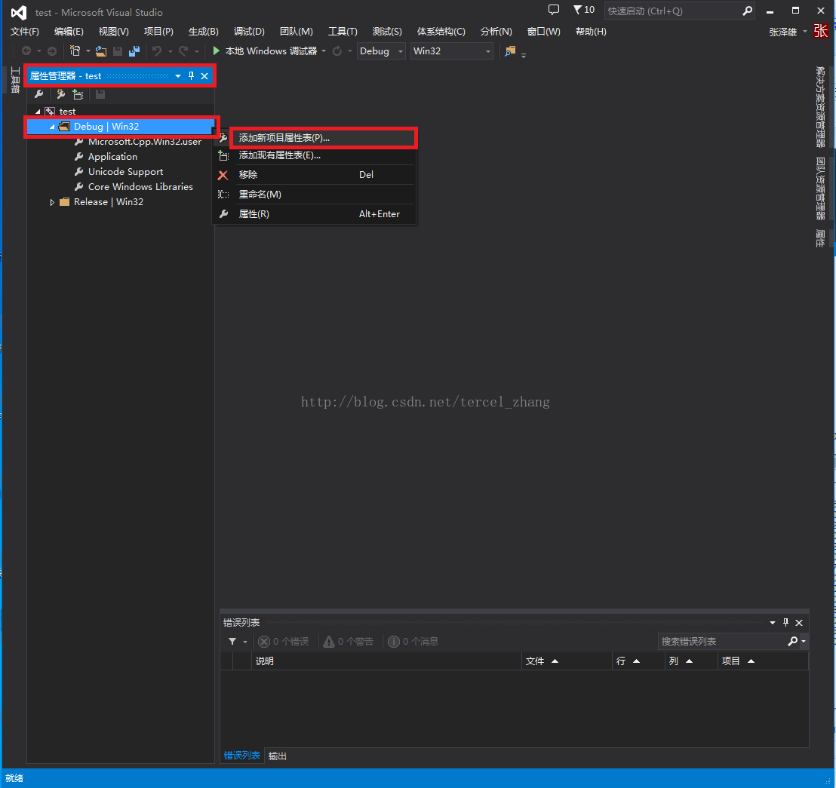Toggle the 0 个警告 filter
The width and height of the screenshot is (836, 788).
(348, 642)
